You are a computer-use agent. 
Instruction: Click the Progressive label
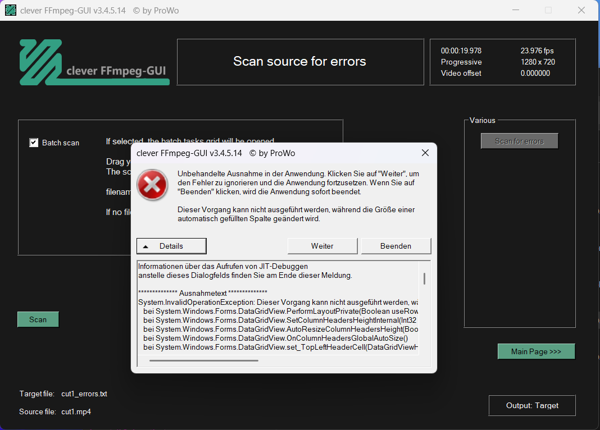pyautogui.click(x=461, y=62)
